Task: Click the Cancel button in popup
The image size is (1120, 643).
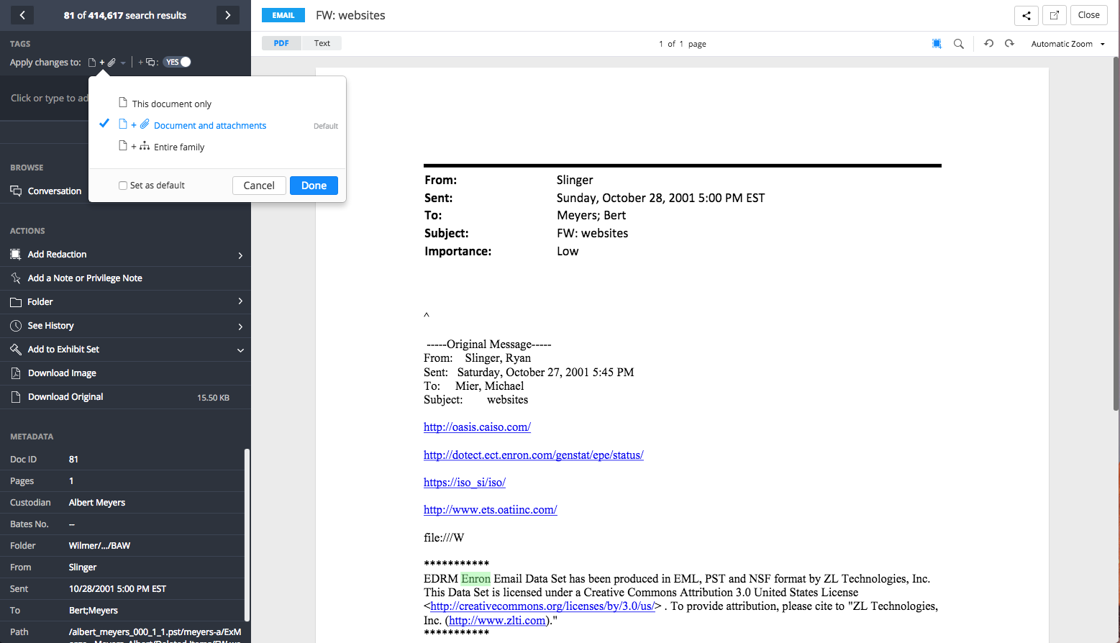Action: [259, 186]
